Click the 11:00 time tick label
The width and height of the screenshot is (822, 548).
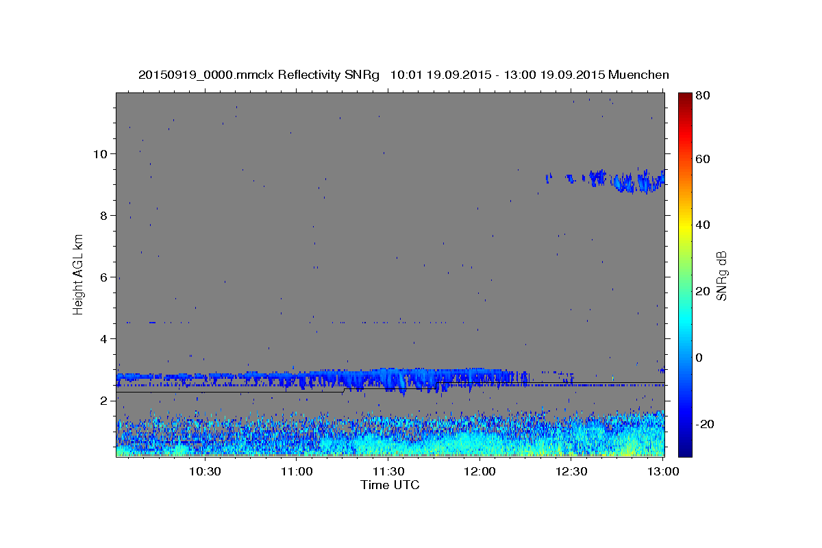296,471
